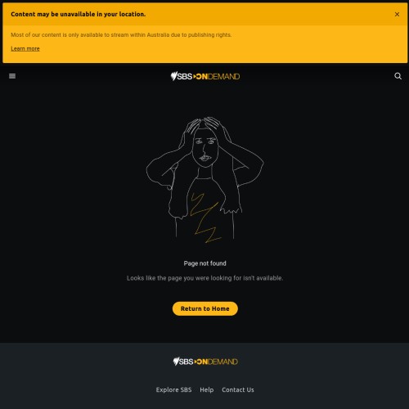Image resolution: width=409 pixels, height=409 pixels.
Task: Click the 'Content may be unavailable' banner heading
Action: (79, 14)
